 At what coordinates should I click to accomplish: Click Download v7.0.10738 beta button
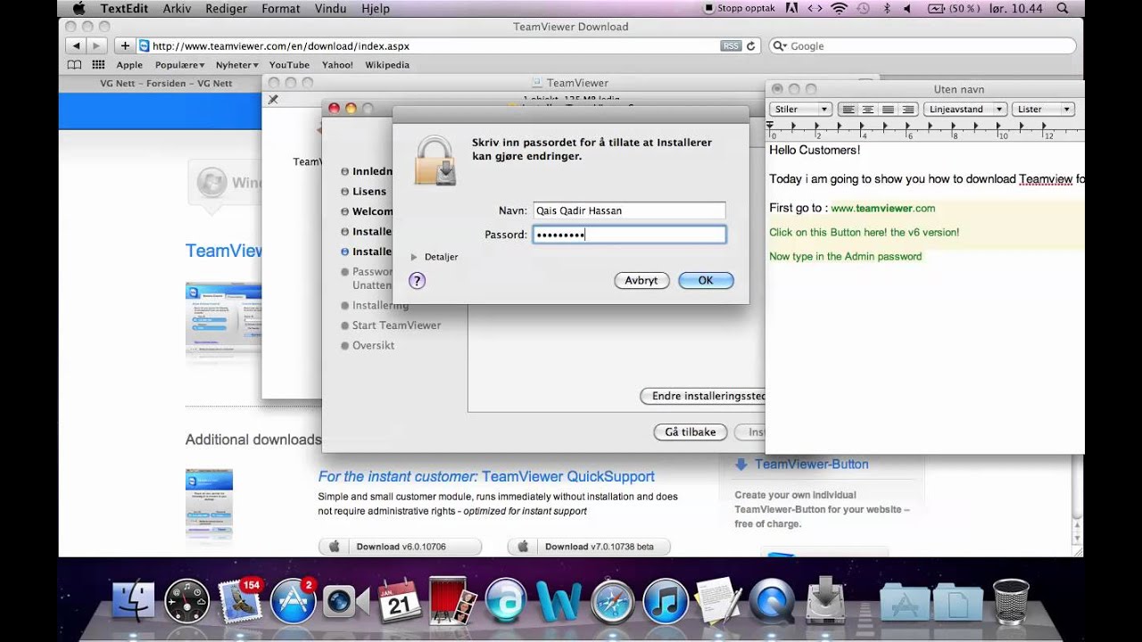(588, 547)
